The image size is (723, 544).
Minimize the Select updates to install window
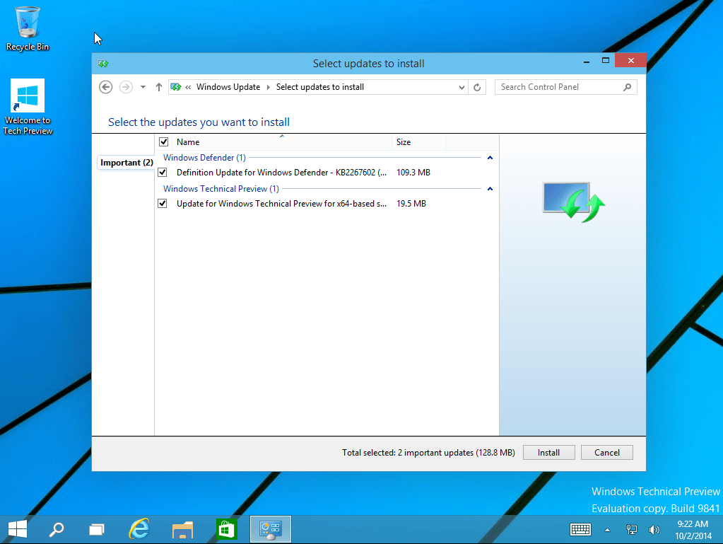587,61
